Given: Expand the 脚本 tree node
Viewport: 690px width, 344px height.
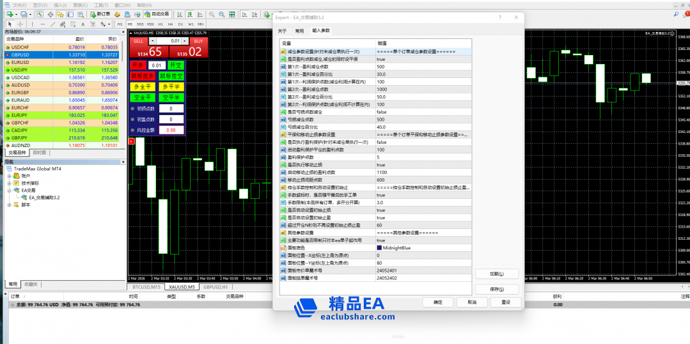Looking at the screenshot, I should 9,205.
